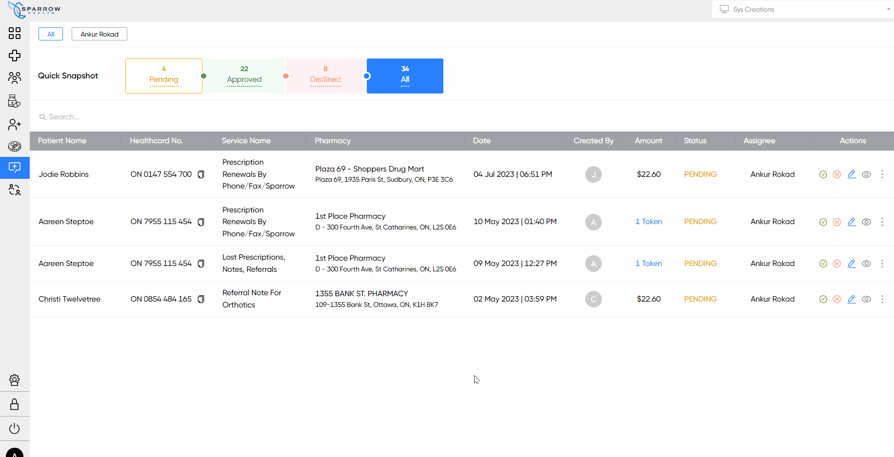The width and height of the screenshot is (894, 457).
Task: Approve Jodie Robbins request with green checkmark
Action: click(x=823, y=174)
